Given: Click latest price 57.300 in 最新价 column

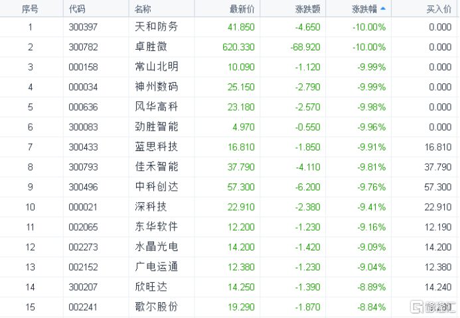Looking at the screenshot, I should coord(241,187).
